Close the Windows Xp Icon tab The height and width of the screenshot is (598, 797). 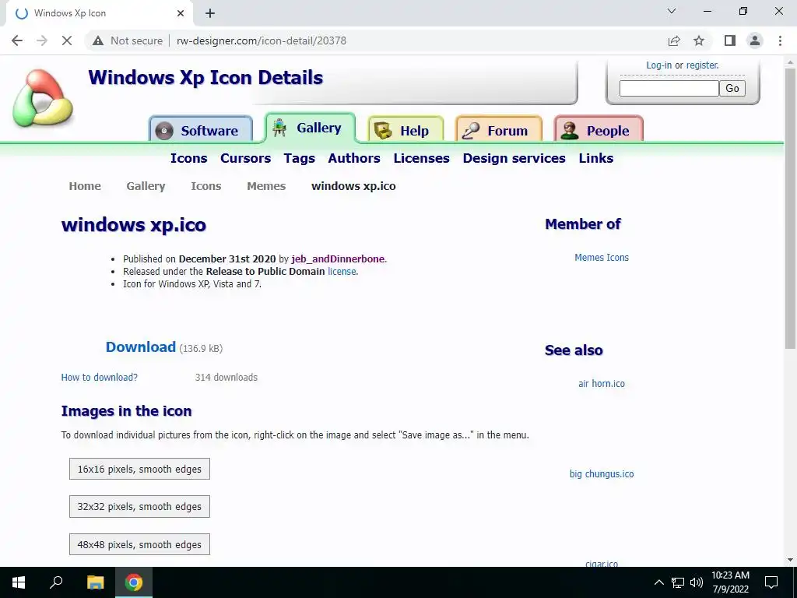(181, 13)
